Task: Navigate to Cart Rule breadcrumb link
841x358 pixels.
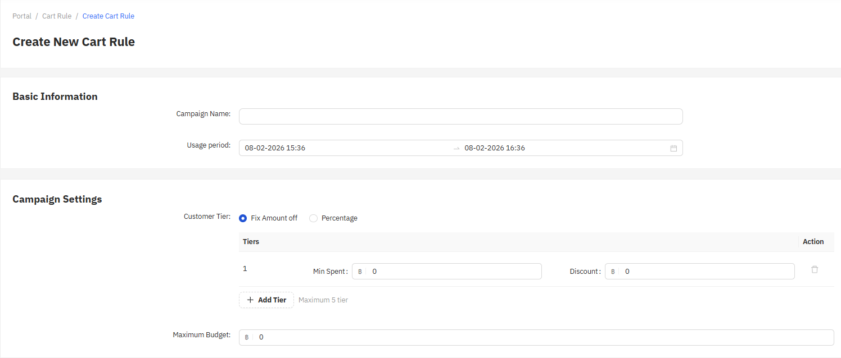Action: coord(57,16)
